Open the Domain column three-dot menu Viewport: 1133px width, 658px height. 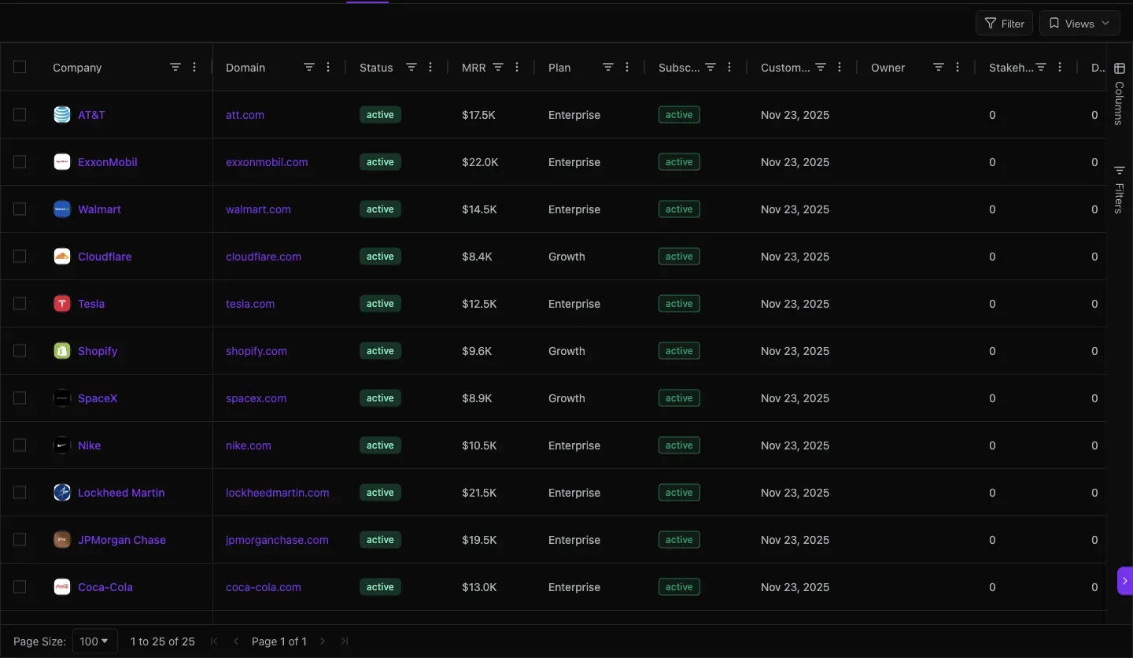(328, 68)
